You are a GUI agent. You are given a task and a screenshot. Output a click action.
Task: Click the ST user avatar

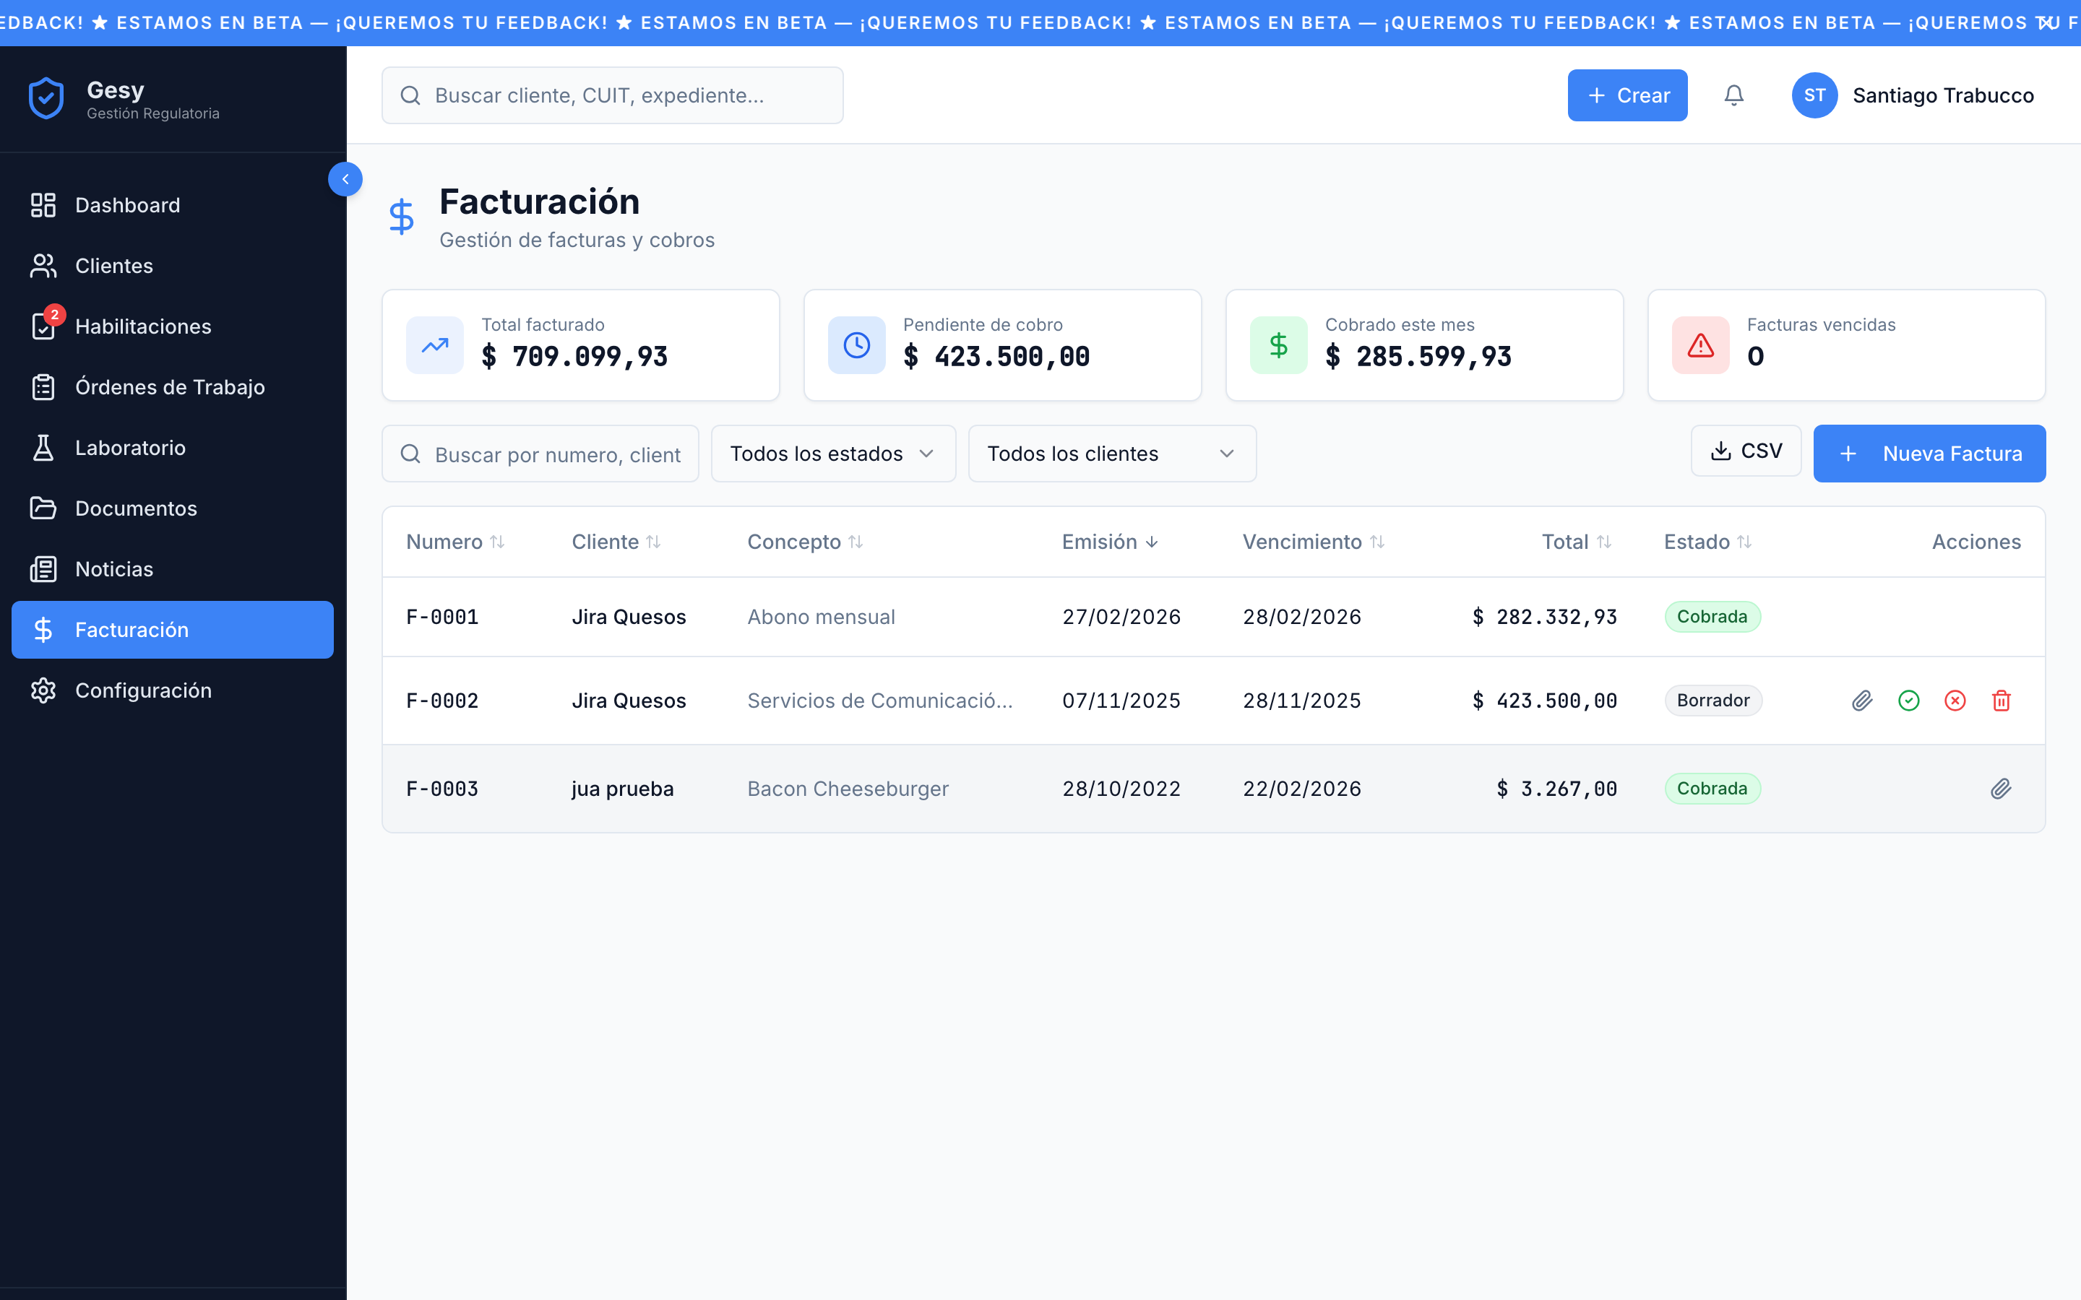1814,95
